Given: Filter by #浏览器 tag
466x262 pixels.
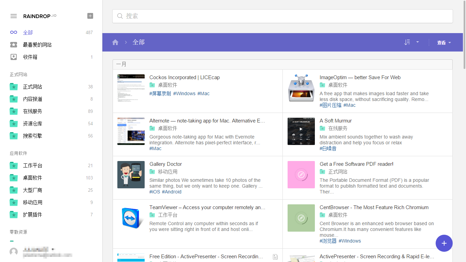Looking at the screenshot, I should point(328,241).
